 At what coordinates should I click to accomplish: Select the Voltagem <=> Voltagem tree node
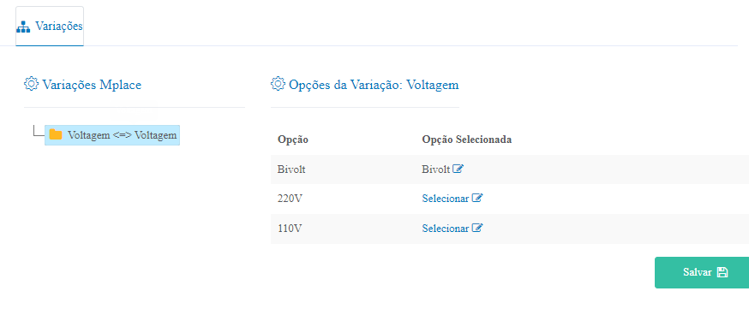coord(112,135)
